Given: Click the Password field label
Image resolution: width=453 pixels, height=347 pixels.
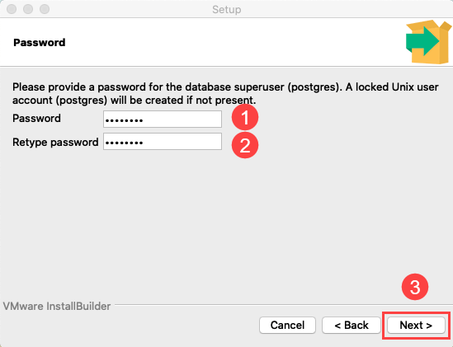Looking at the screenshot, I should (x=36, y=119).
